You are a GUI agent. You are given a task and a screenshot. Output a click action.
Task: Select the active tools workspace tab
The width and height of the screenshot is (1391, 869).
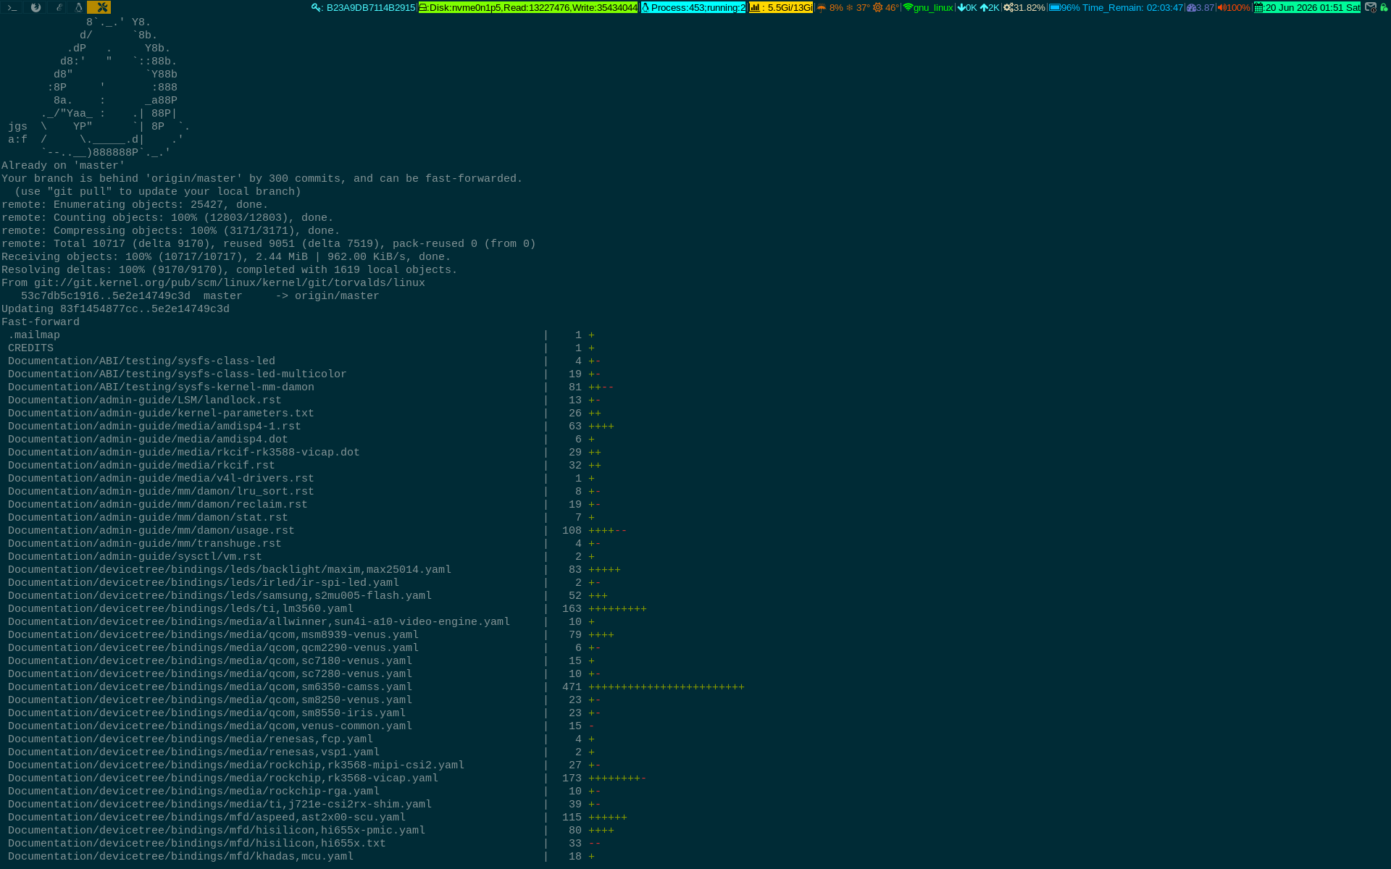(99, 7)
